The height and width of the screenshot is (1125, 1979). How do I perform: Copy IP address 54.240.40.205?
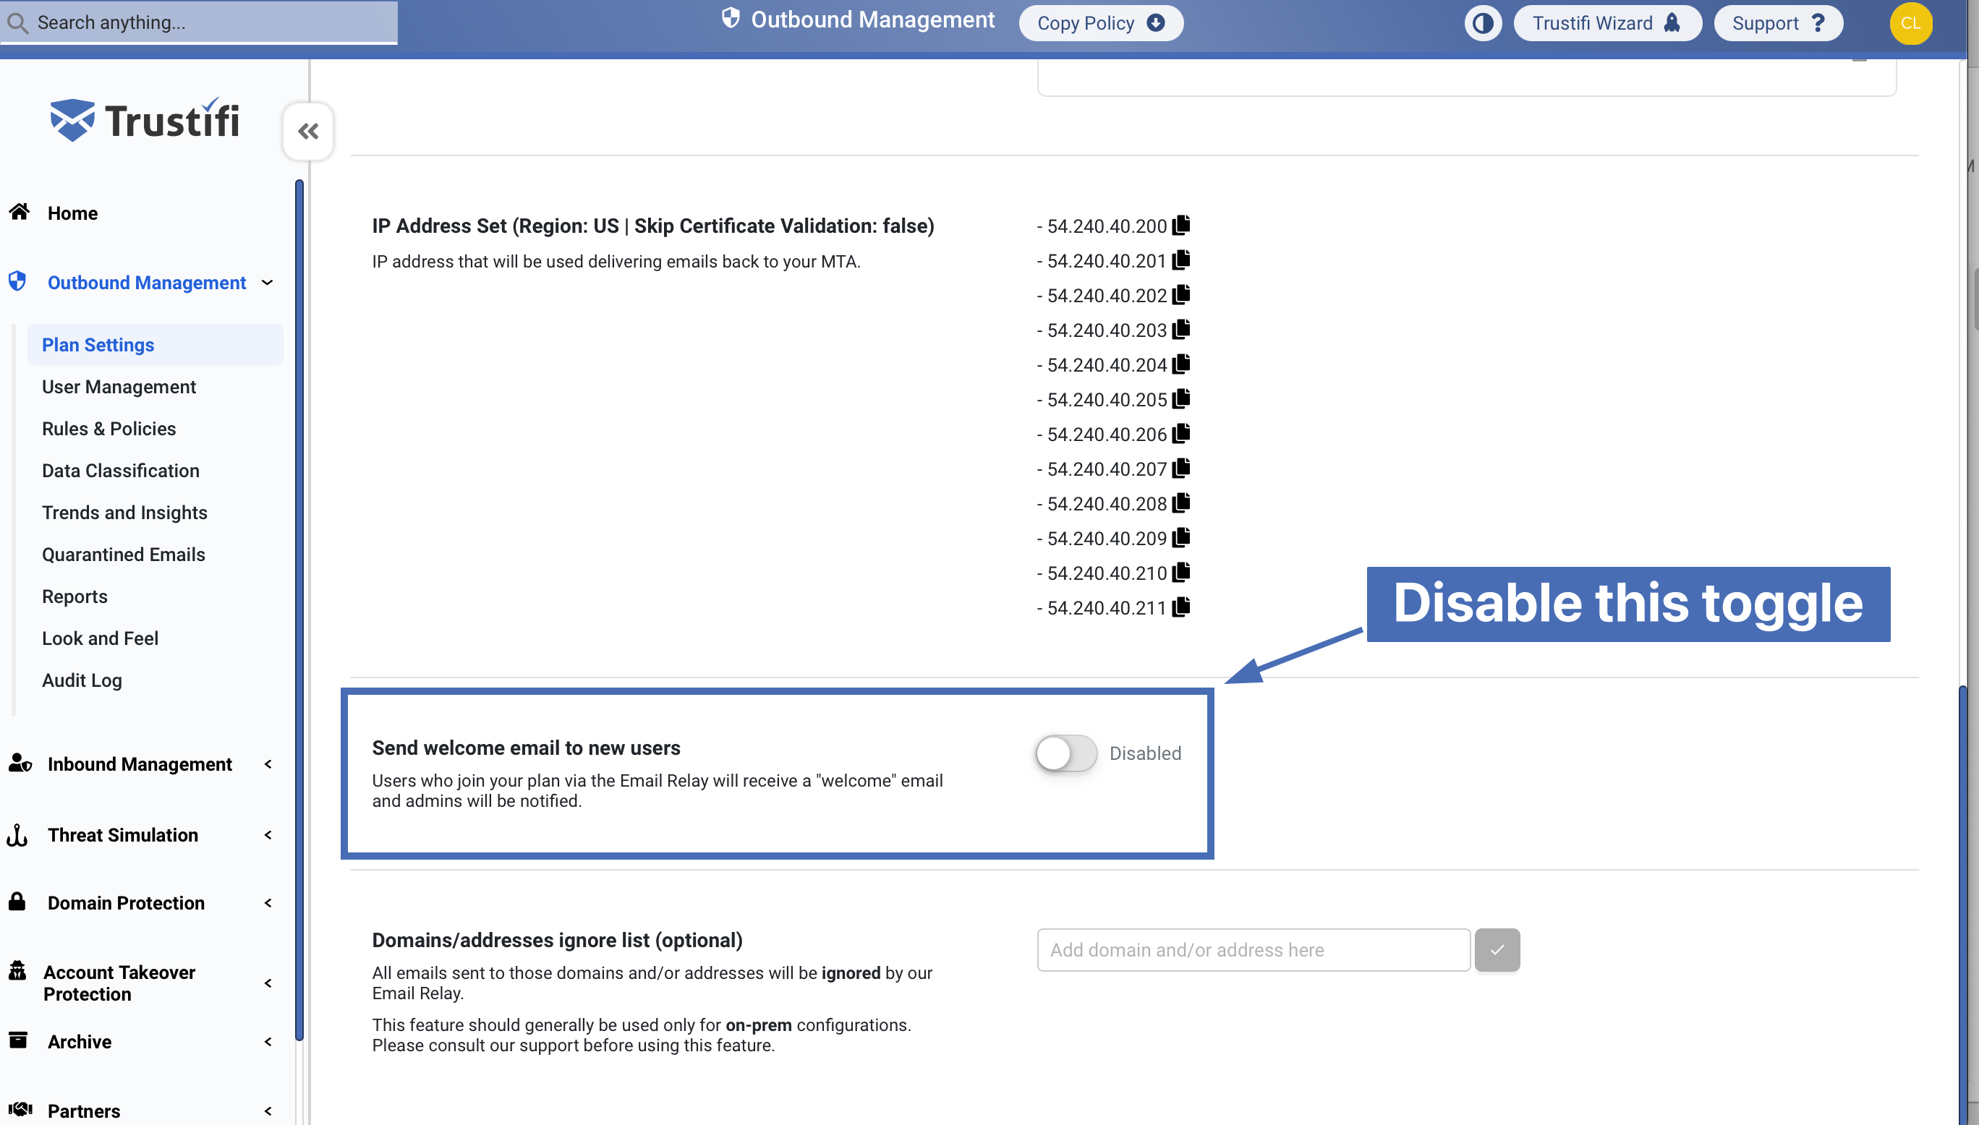pos(1180,398)
